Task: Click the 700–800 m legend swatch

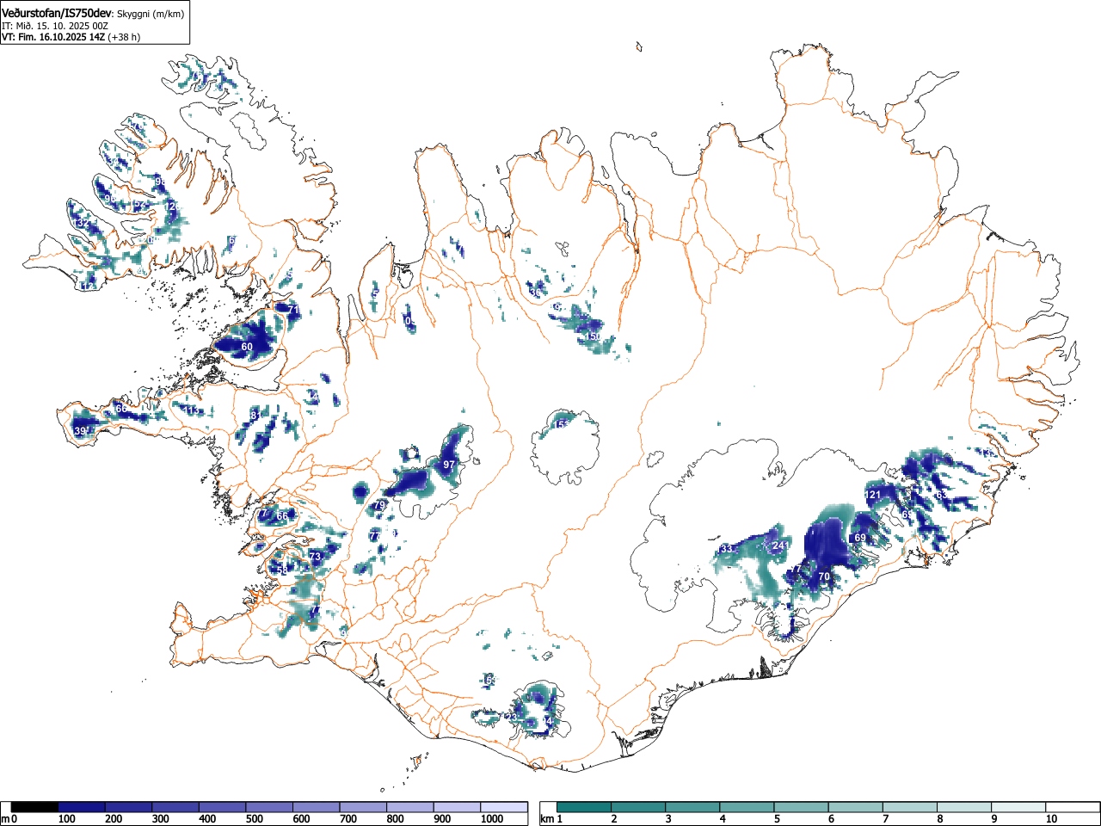Action: tap(363, 807)
